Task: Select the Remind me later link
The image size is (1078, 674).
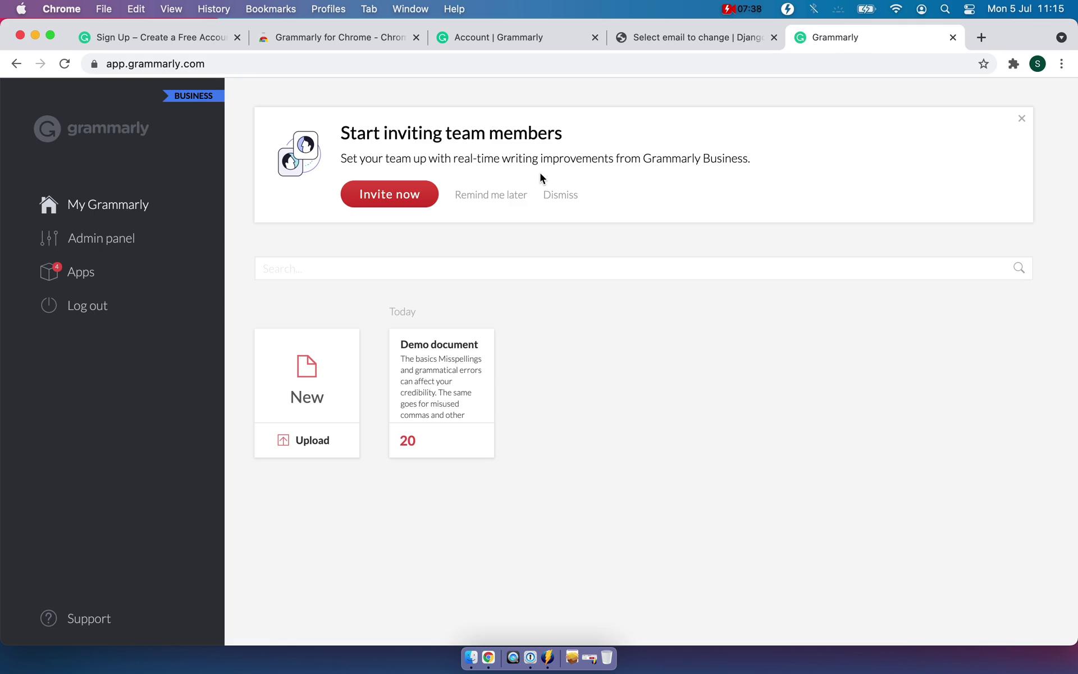Action: (x=491, y=194)
